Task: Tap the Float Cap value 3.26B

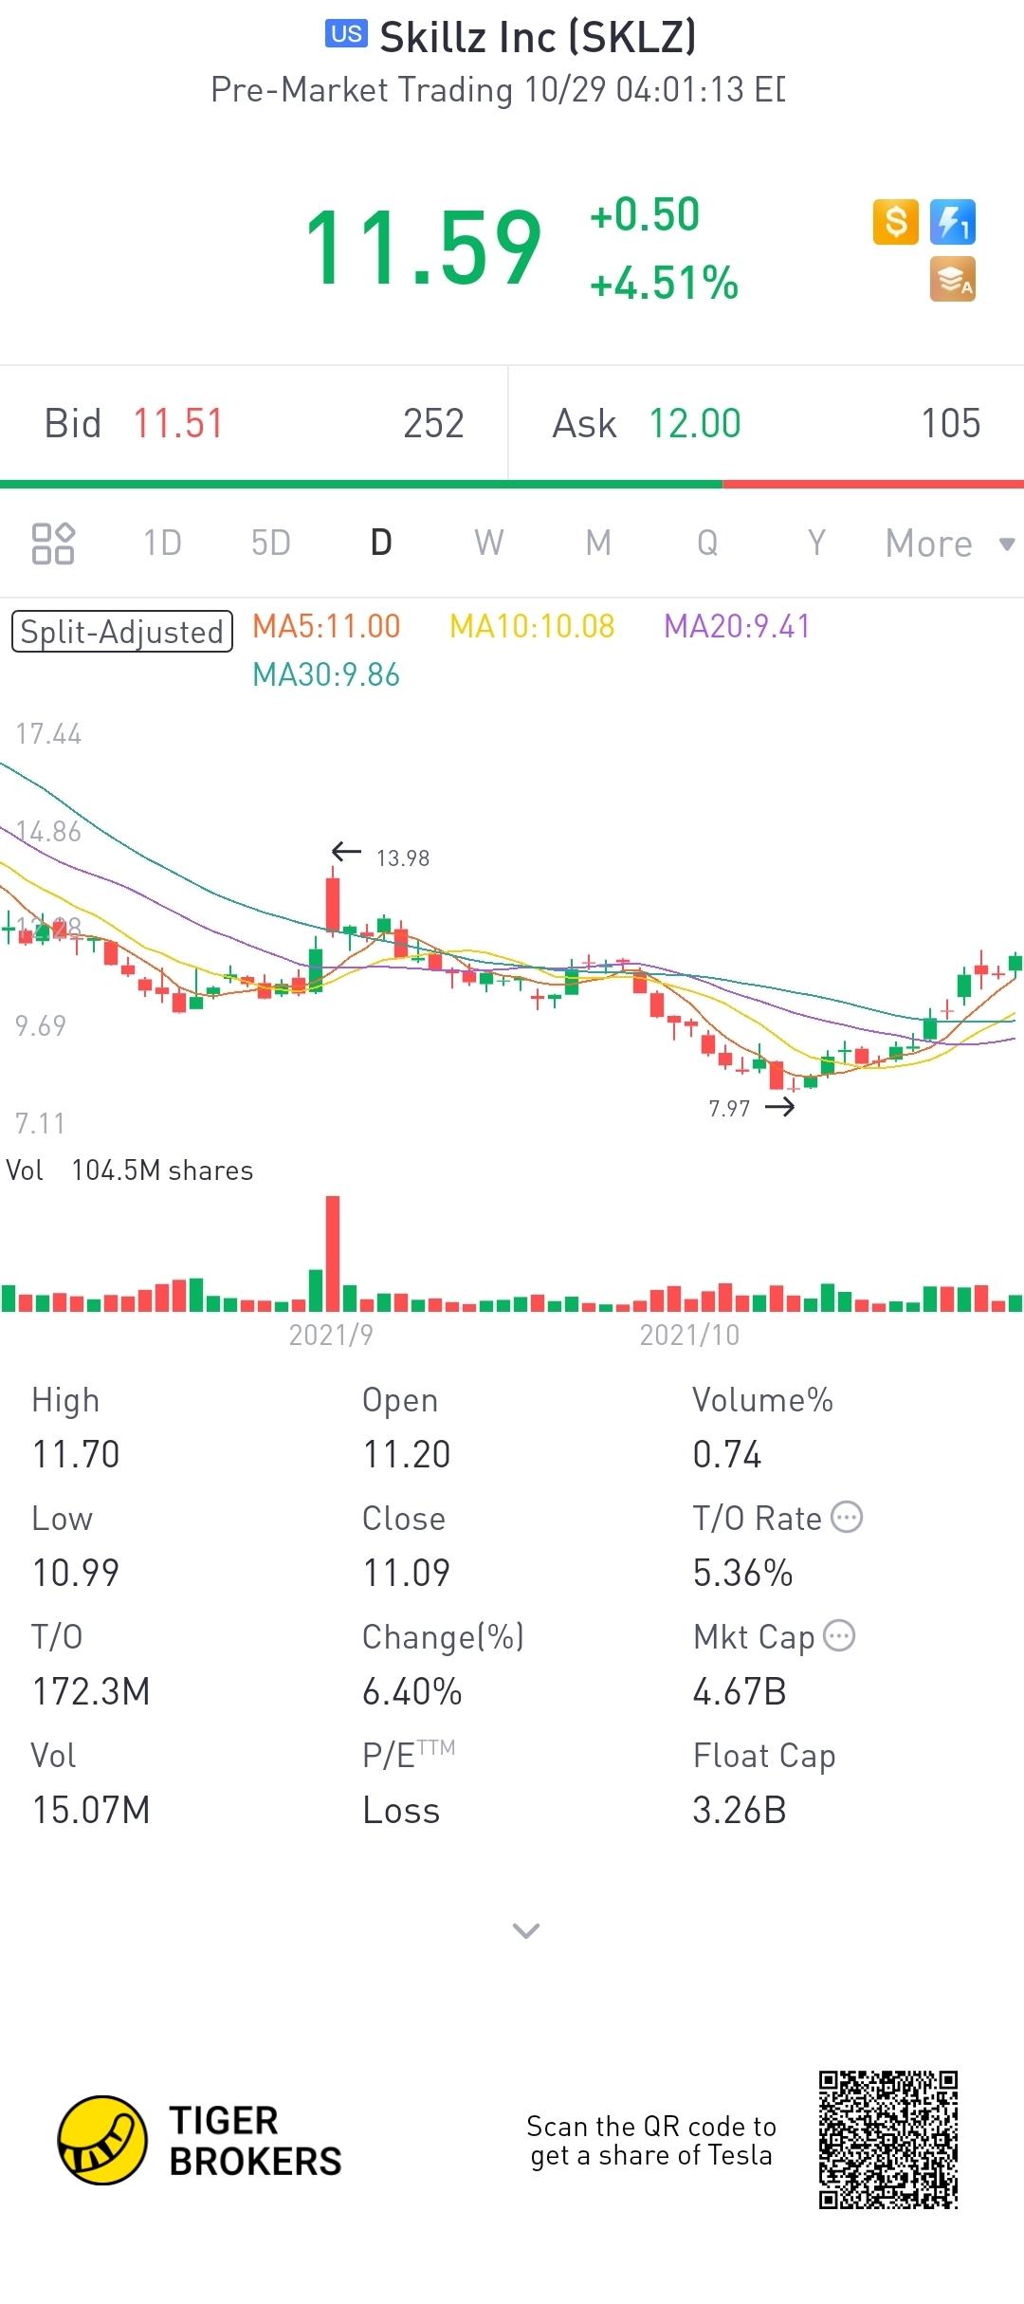Action: click(740, 1810)
